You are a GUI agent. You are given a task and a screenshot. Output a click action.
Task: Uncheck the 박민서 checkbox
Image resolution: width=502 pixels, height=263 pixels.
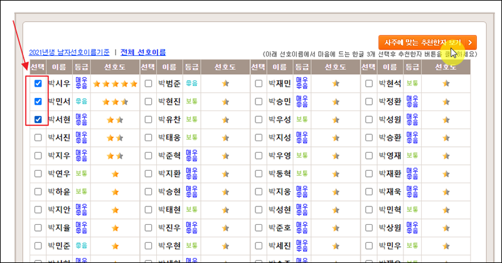[38, 102]
